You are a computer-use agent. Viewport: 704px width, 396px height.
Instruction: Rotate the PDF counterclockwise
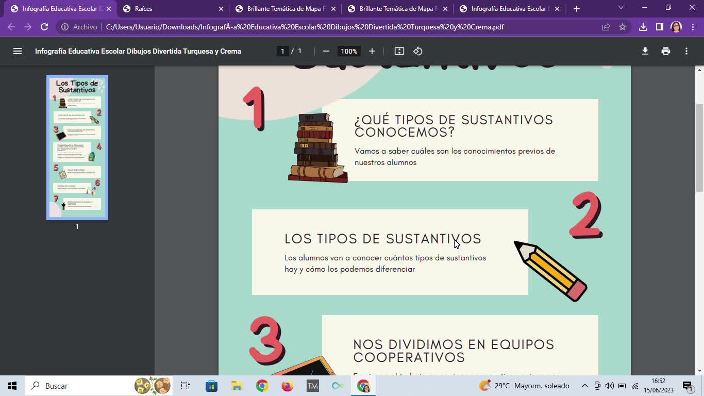click(x=418, y=51)
